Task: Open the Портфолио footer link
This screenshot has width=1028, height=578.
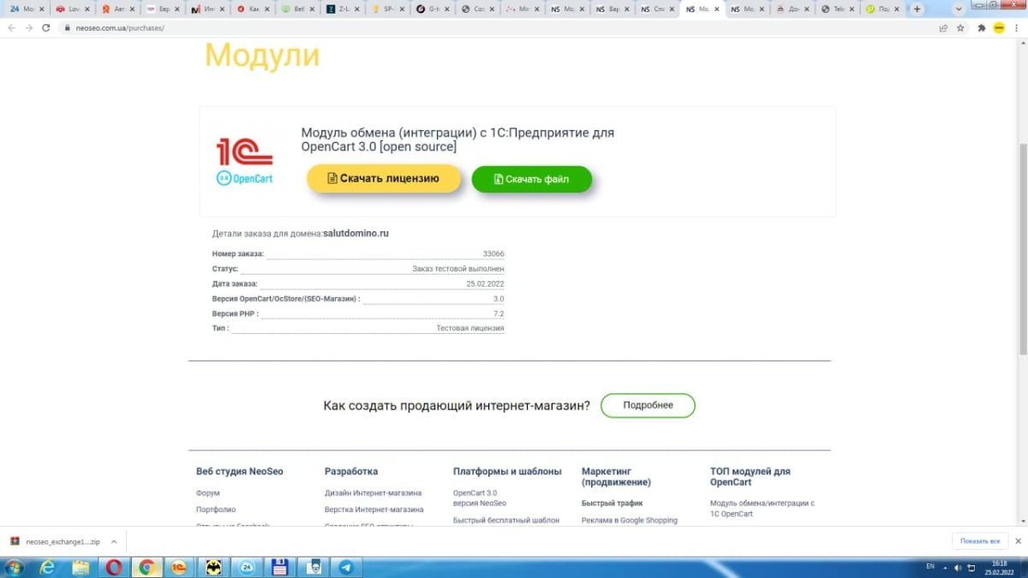Action: 216,509
